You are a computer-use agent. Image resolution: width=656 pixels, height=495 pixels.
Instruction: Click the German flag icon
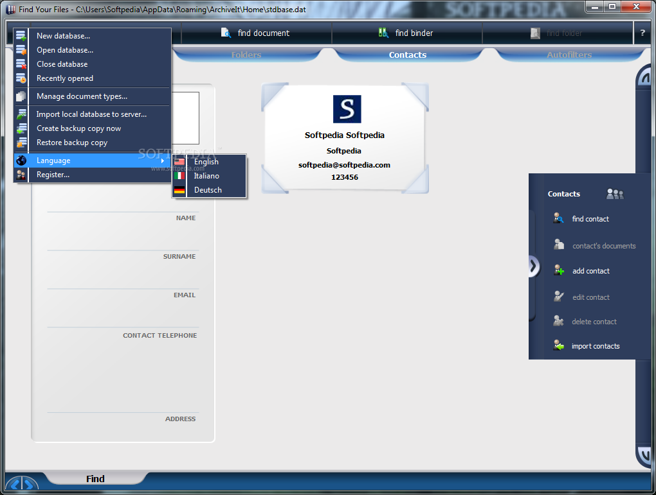click(179, 190)
